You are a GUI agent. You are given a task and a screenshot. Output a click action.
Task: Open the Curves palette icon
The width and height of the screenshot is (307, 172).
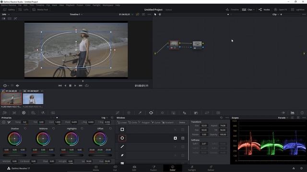118,113
